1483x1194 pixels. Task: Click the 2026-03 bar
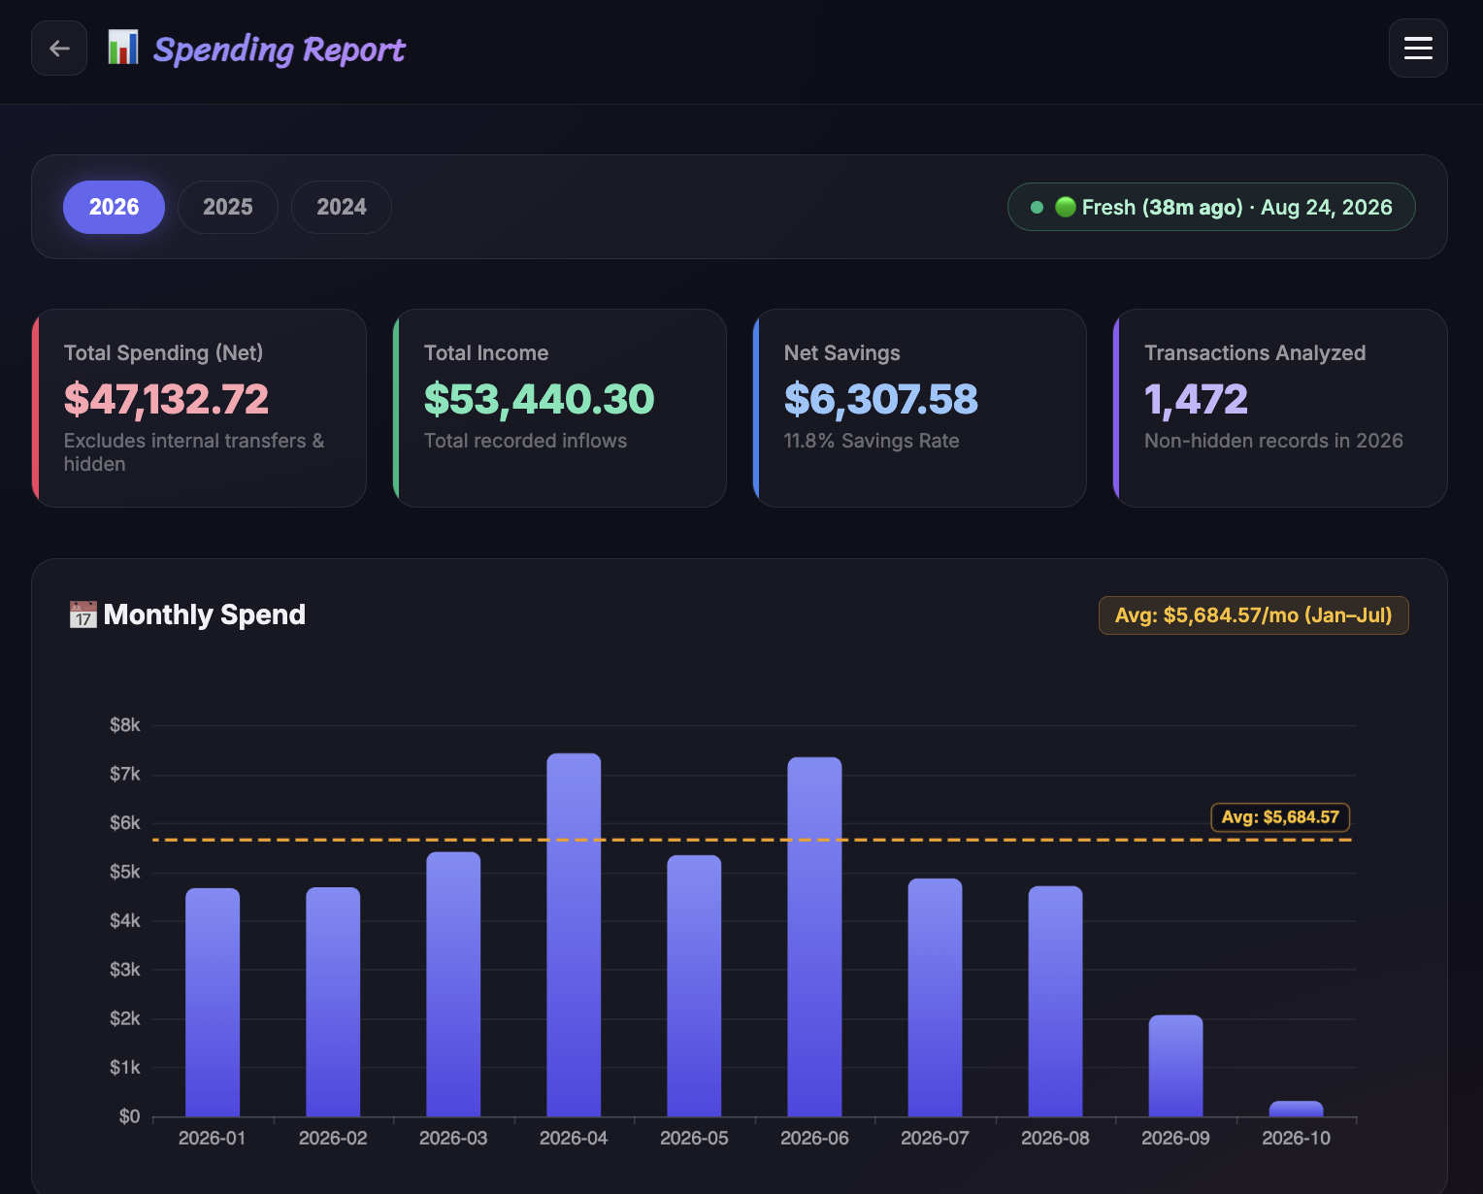point(453,984)
